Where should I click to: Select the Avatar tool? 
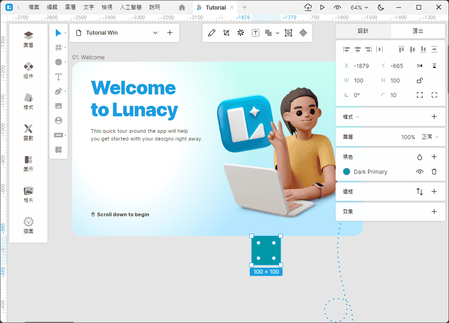pyautogui.click(x=58, y=120)
